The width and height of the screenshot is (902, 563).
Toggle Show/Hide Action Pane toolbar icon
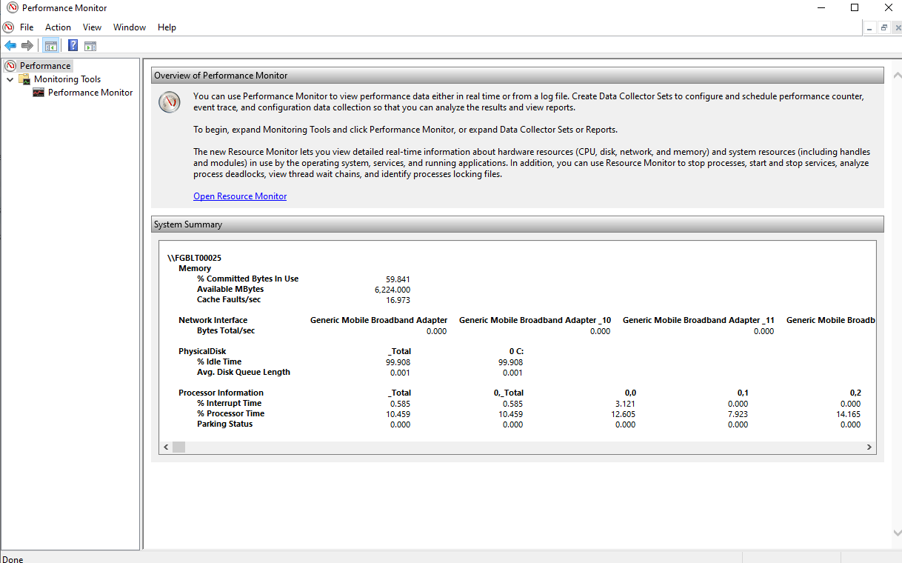coord(90,46)
